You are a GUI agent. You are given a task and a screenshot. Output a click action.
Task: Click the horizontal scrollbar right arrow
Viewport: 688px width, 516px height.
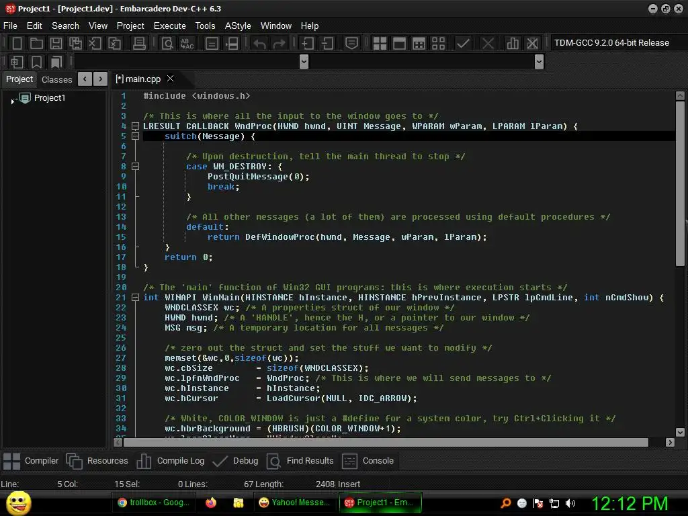click(x=670, y=442)
